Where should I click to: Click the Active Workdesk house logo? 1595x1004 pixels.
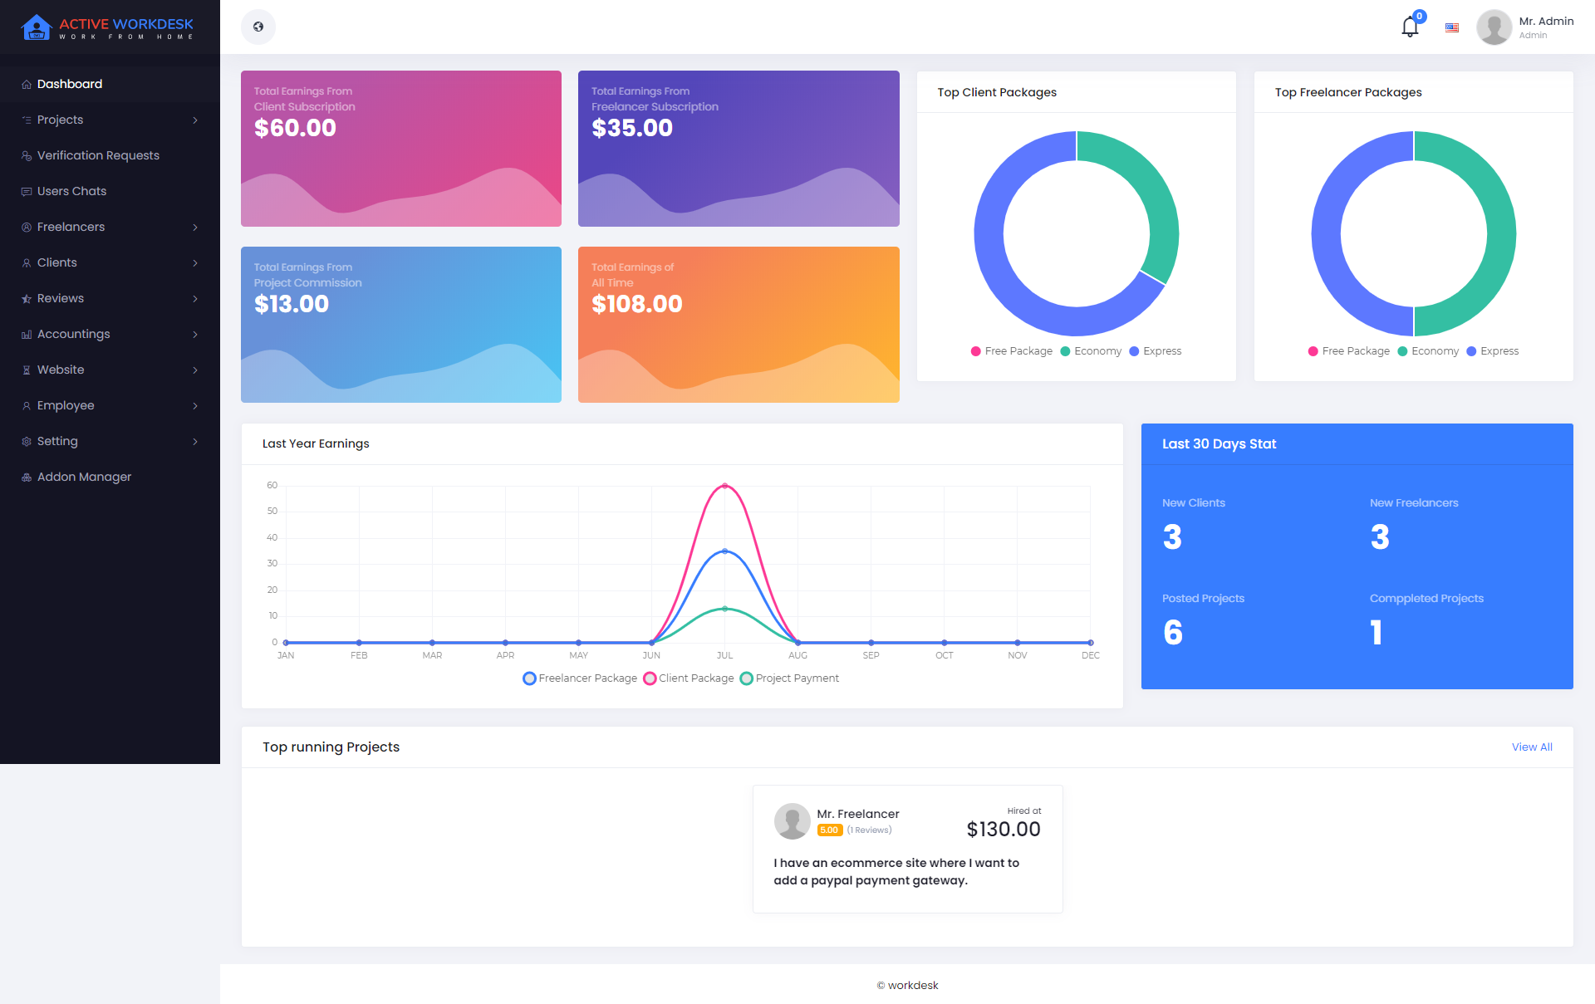point(36,27)
